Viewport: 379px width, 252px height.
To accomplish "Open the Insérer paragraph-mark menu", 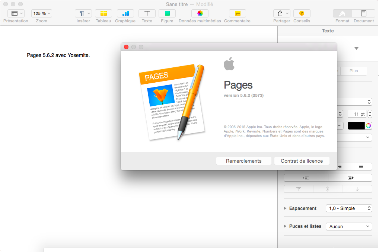I will pos(83,13).
